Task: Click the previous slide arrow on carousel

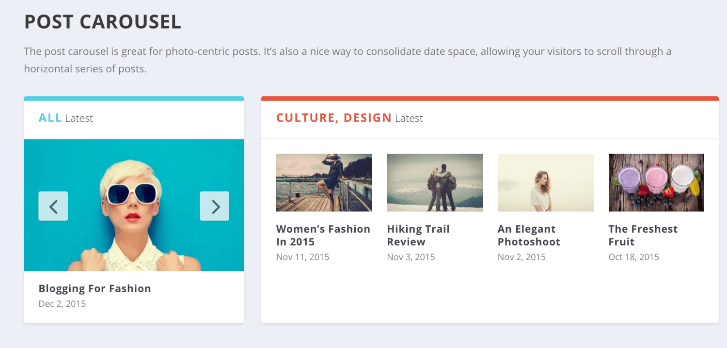Action: point(53,206)
